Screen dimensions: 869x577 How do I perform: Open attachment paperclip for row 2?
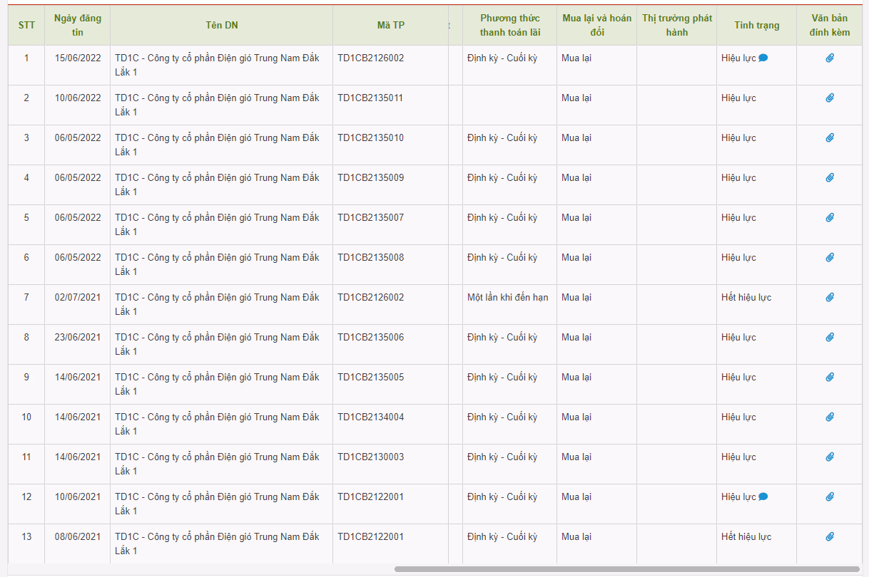click(830, 98)
